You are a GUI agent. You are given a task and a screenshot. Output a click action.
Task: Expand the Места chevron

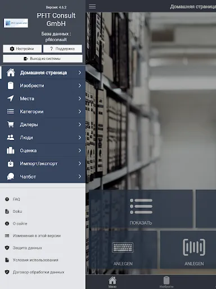click(80, 99)
